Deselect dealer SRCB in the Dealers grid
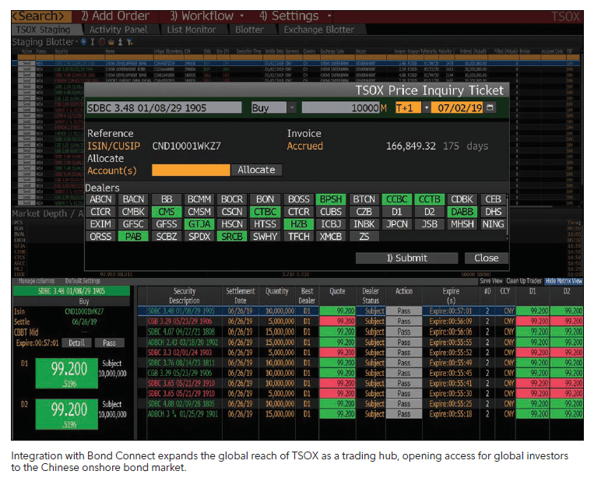The height and width of the screenshot is (478, 594). click(232, 237)
